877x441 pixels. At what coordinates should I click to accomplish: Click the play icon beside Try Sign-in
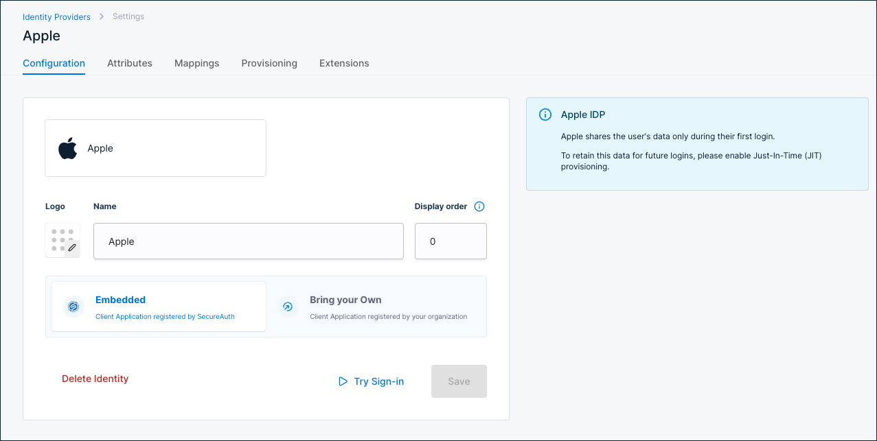pos(343,381)
